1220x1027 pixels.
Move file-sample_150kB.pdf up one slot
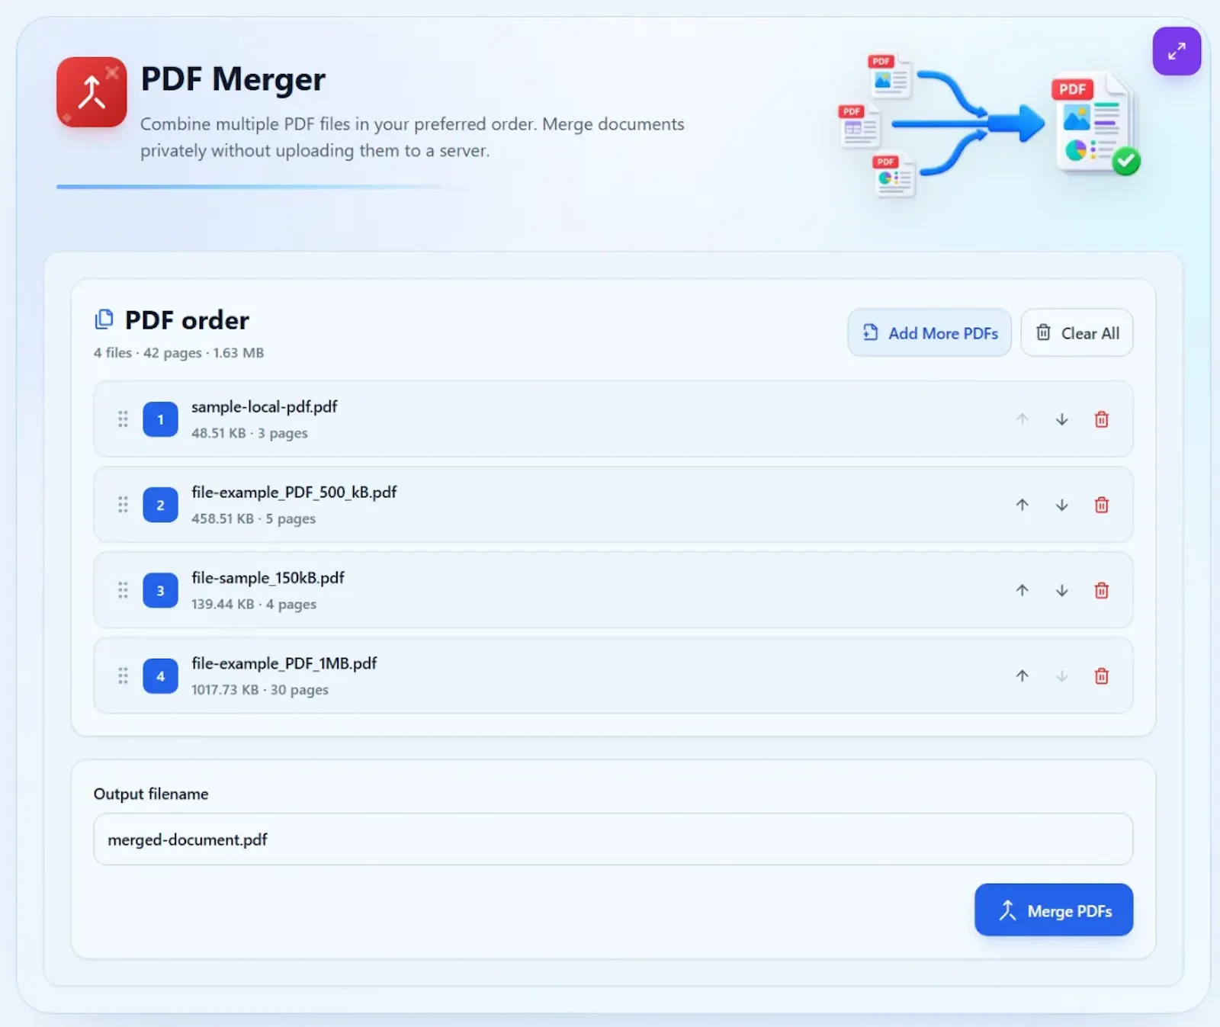(1022, 590)
